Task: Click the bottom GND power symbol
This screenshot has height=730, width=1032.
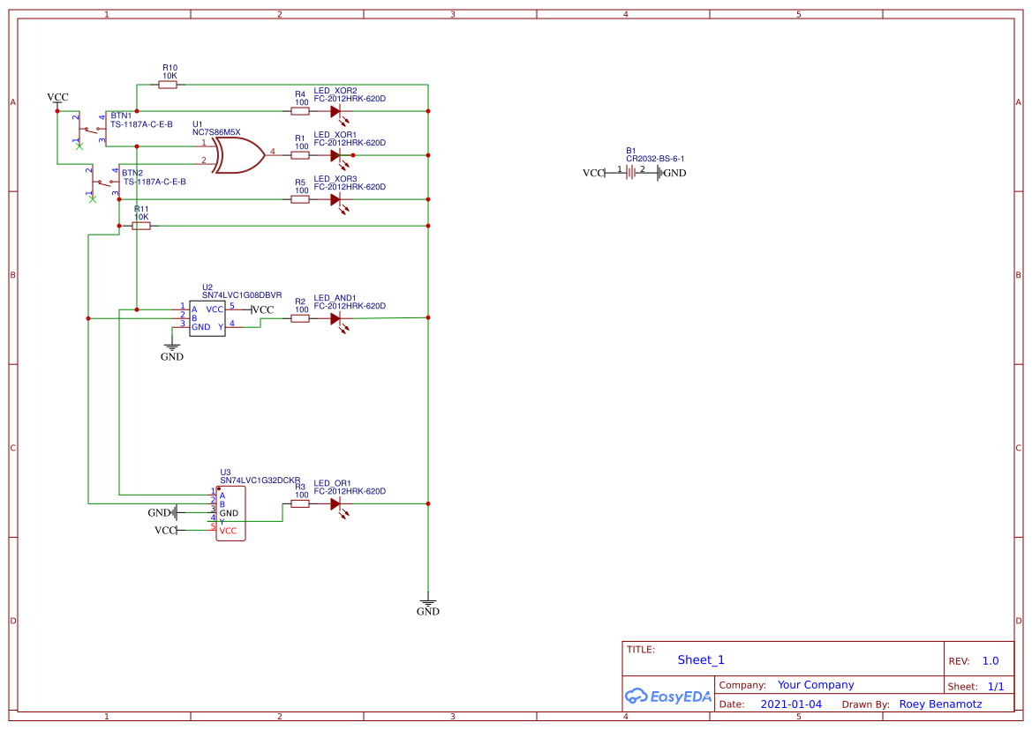Action: coord(428,602)
